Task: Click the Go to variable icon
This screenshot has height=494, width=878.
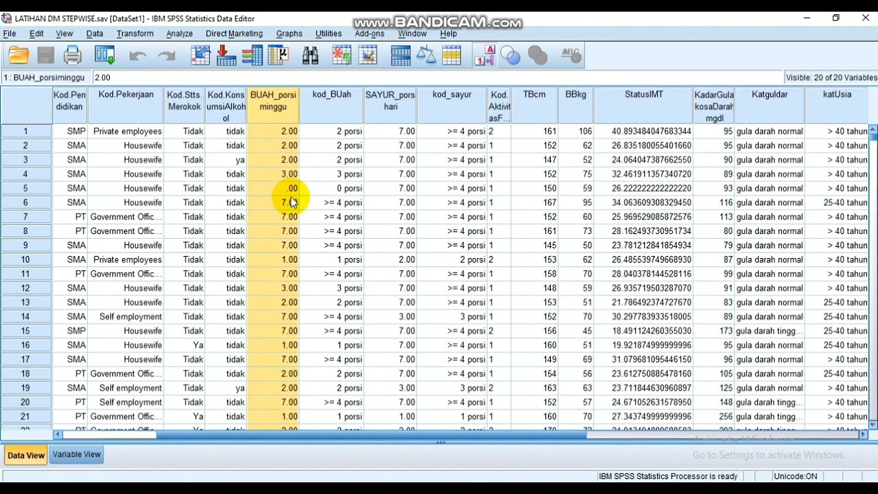Action: (x=226, y=56)
